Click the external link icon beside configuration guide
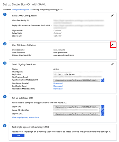 31,10
